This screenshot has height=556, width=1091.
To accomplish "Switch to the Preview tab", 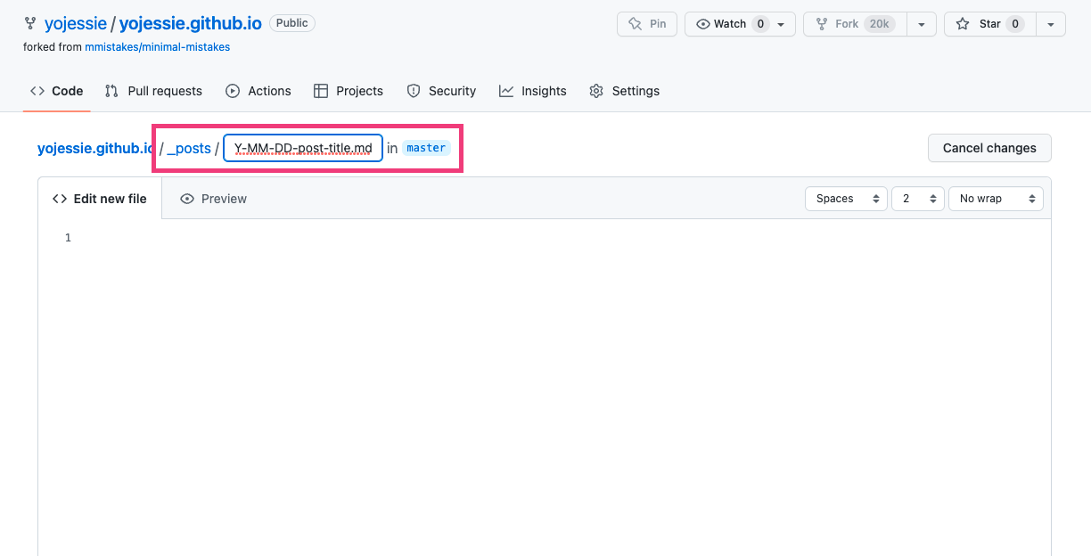I will [x=214, y=199].
